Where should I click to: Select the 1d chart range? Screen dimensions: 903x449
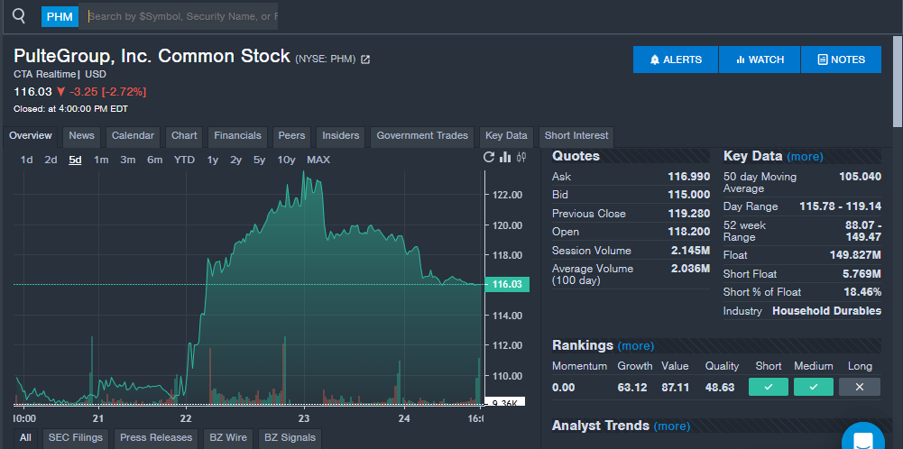[x=26, y=160]
